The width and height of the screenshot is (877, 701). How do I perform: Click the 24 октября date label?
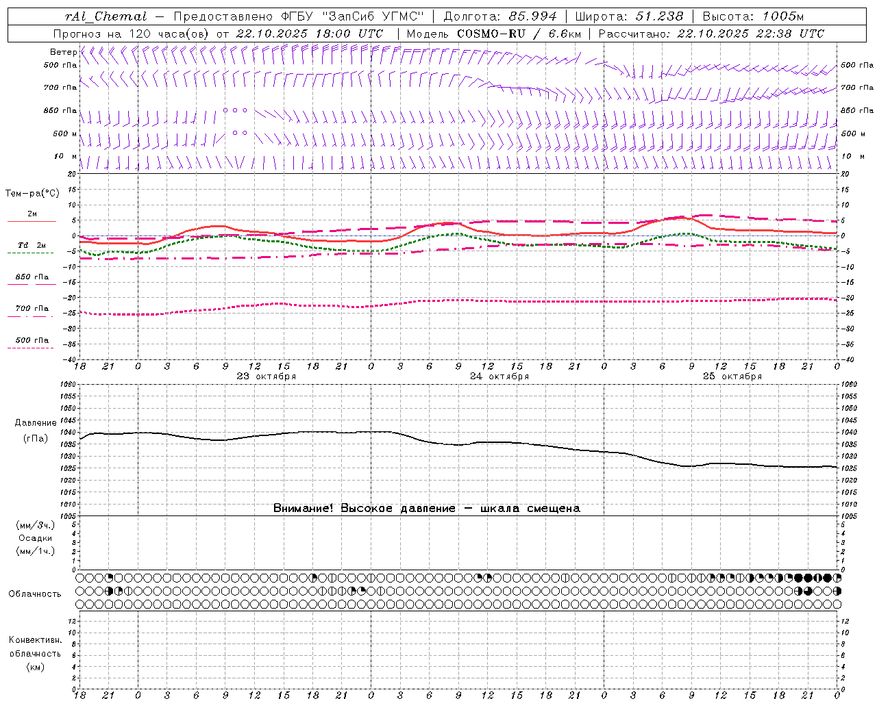tap(499, 377)
